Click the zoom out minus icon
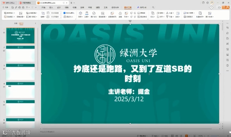 point(208,136)
